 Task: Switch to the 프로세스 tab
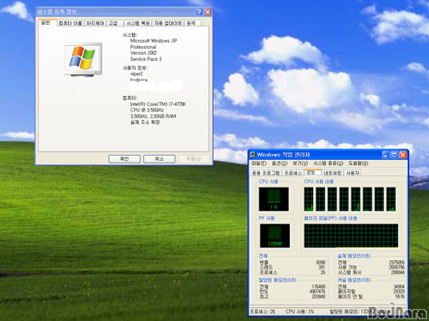[x=293, y=173]
